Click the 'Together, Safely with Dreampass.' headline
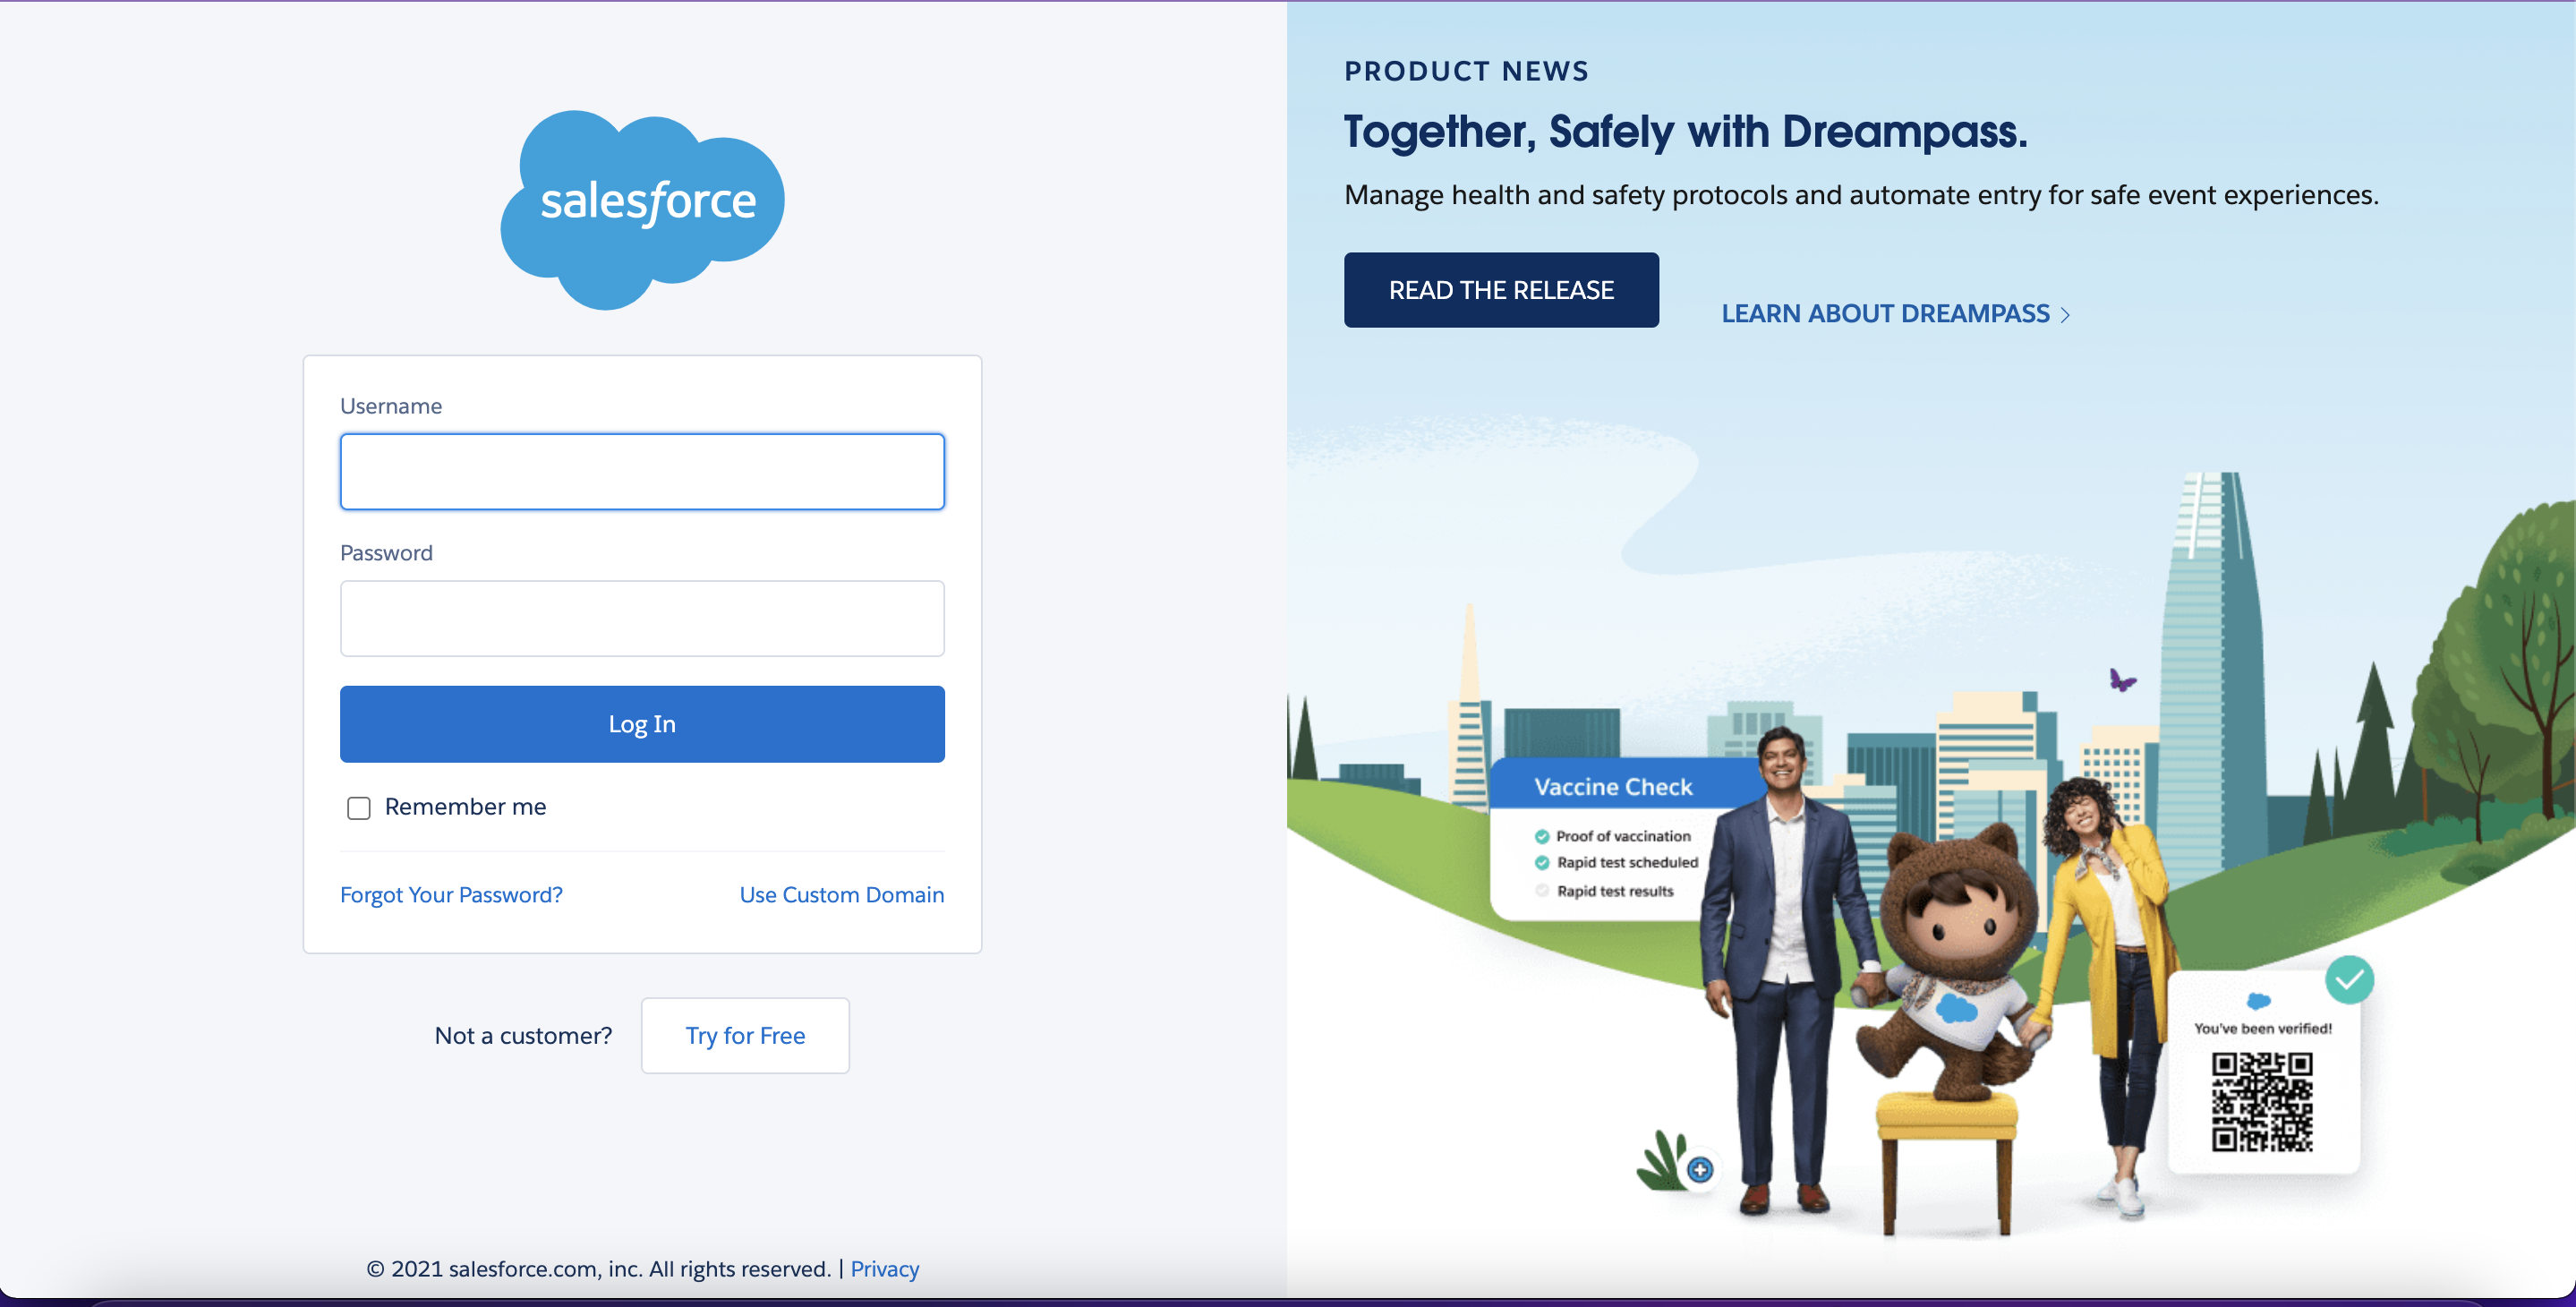Image resolution: width=2576 pixels, height=1307 pixels. pyautogui.click(x=1685, y=132)
